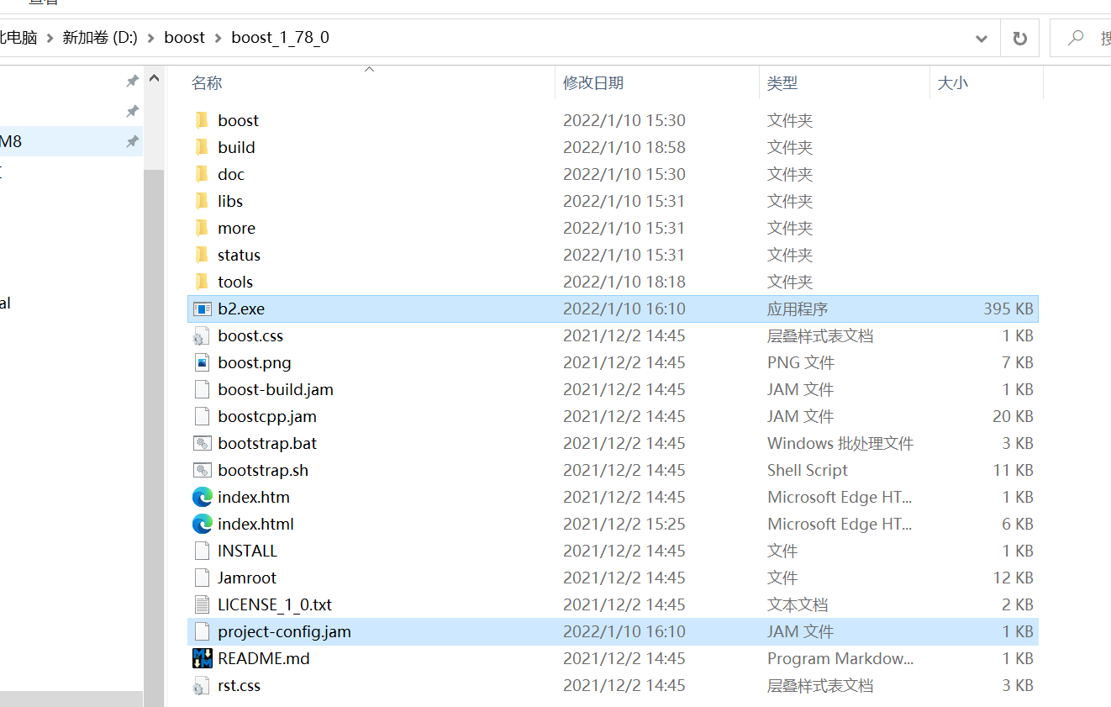Unpin the topmost Quick Access sidebar item

coord(131,81)
